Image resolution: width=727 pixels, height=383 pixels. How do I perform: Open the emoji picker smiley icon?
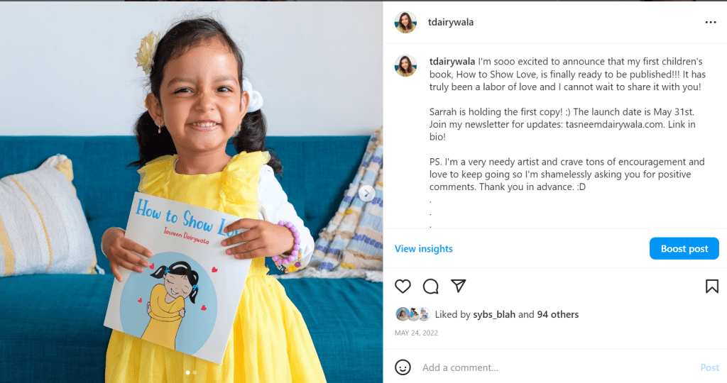coord(403,367)
